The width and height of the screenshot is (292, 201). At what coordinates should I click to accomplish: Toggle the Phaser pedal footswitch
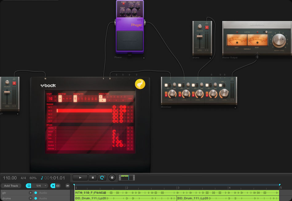[x=130, y=40]
